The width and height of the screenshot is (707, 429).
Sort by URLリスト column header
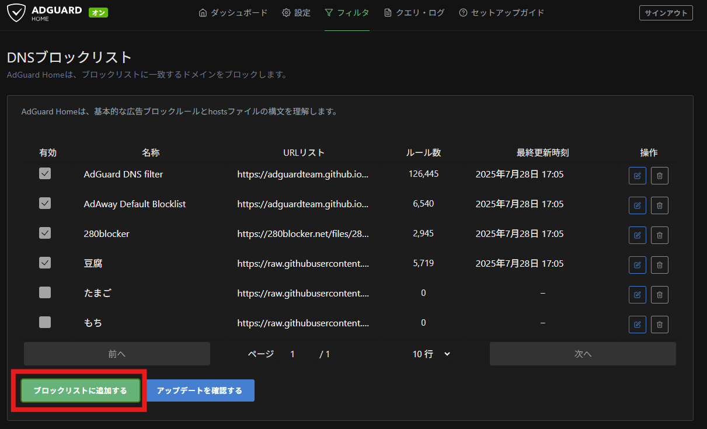[x=304, y=152]
